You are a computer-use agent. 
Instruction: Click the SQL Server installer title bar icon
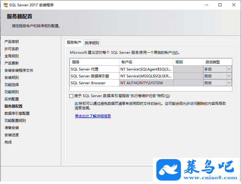(x=6, y=5)
